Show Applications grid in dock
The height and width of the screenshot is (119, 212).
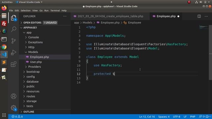4,115
